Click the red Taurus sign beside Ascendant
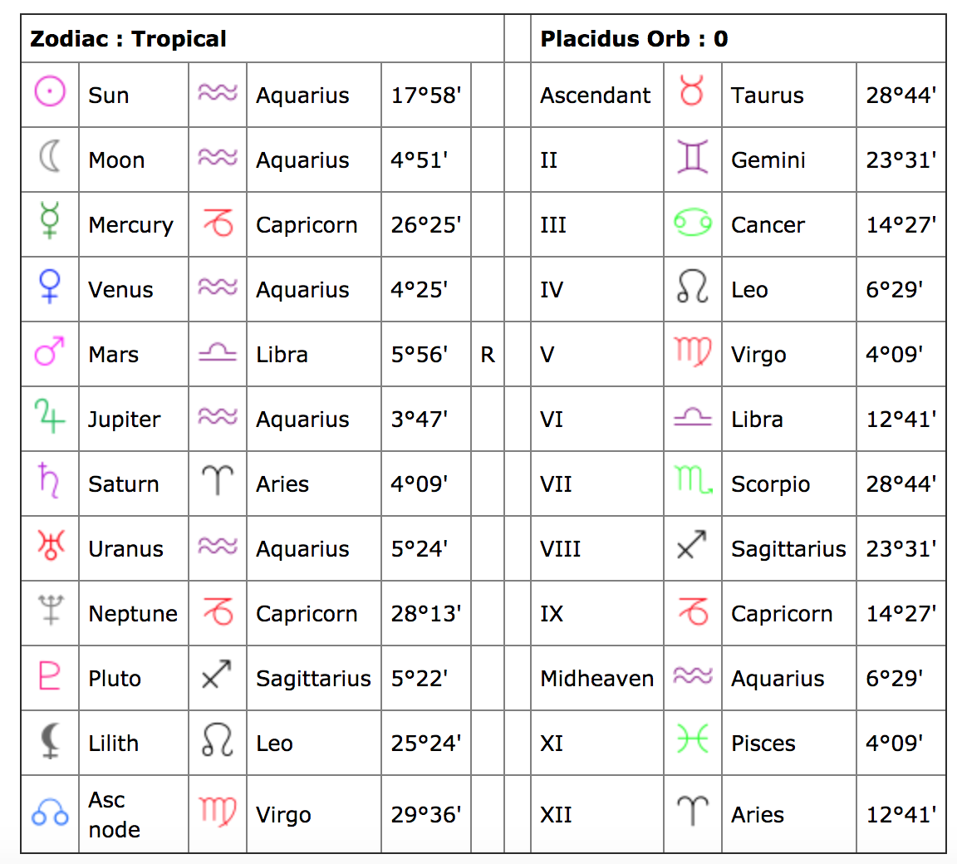This screenshot has height=864, width=957. (692, 91)
